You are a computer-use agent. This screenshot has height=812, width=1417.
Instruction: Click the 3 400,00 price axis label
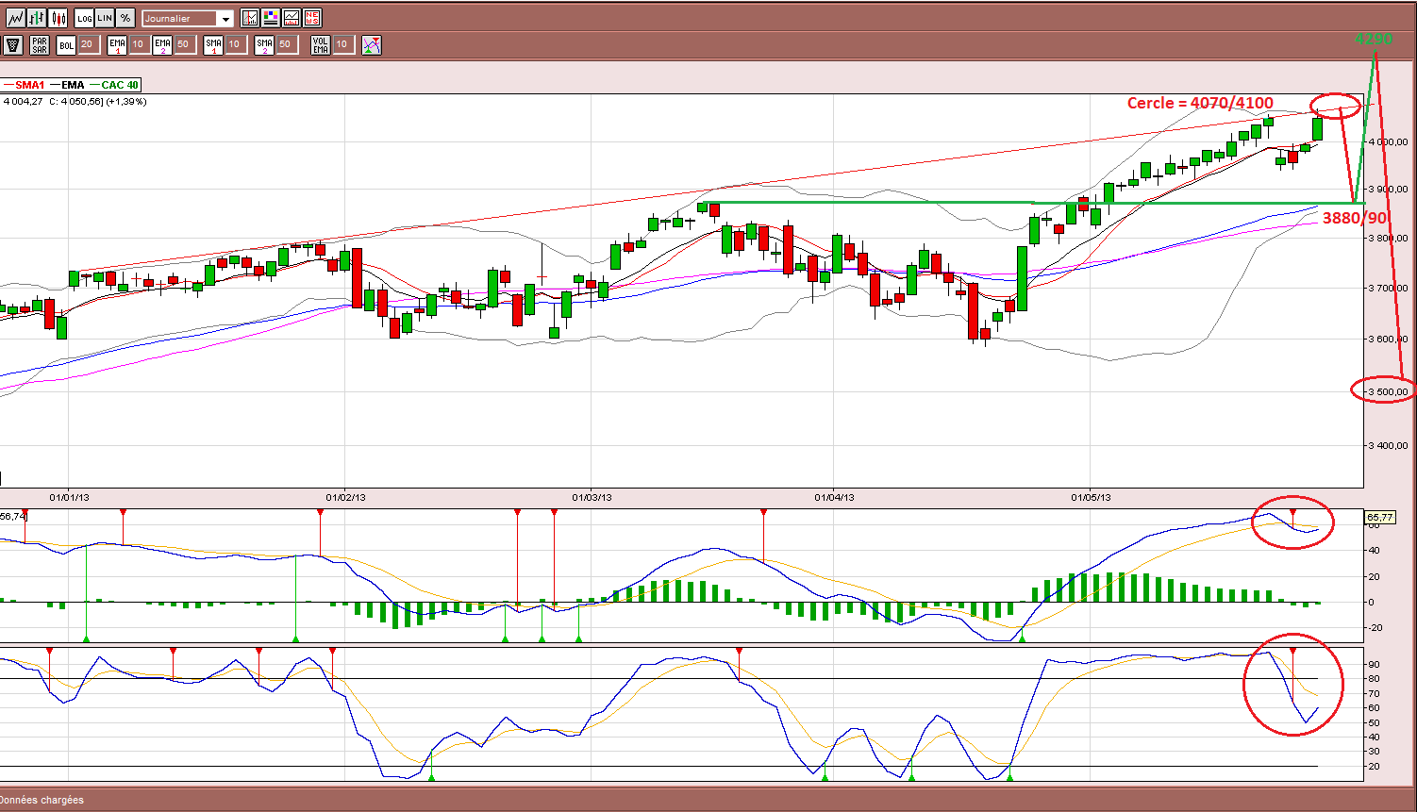tap(1389, 445)
